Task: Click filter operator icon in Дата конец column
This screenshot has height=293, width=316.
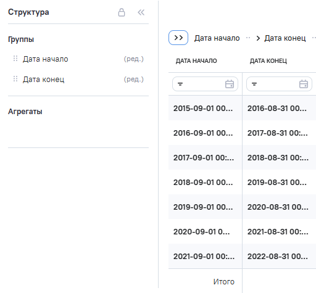Action: 254,84
